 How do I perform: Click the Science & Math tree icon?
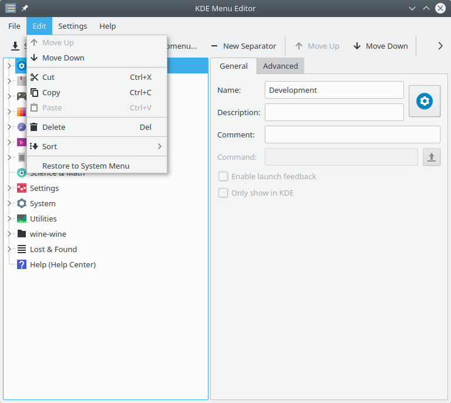tap(22, 173)
